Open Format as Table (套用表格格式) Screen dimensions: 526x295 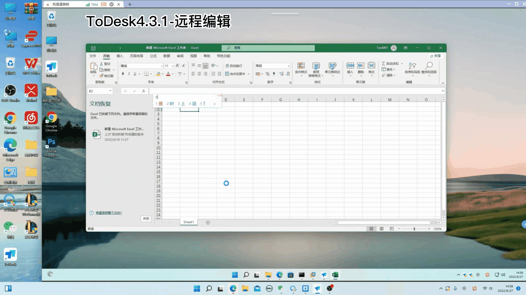click(316, 70)
